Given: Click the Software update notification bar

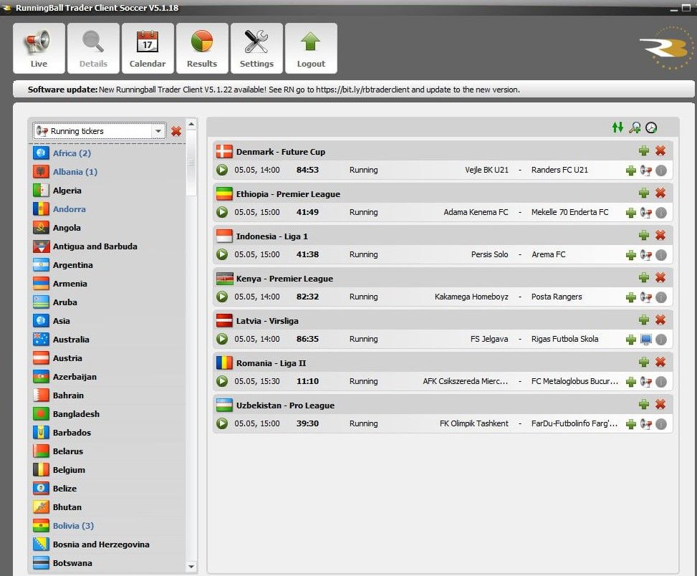Looking at the screenshot, I should [353, 90].
